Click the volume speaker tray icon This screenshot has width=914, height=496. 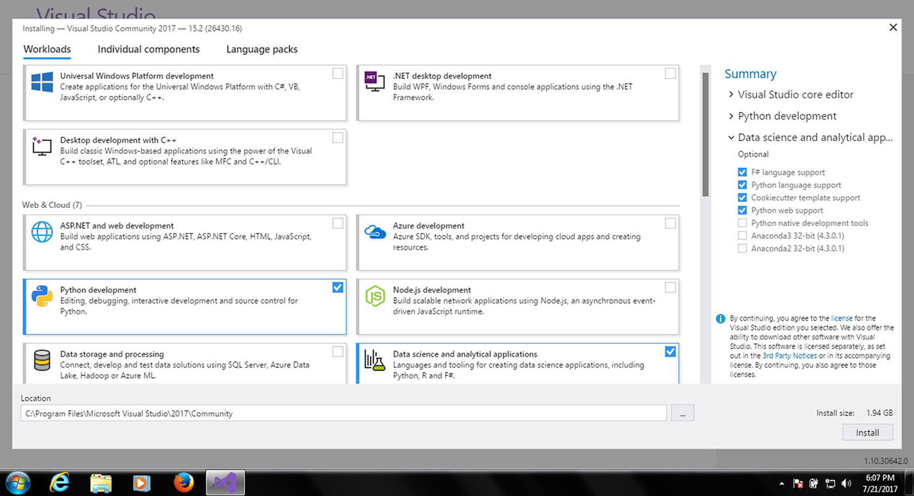pyautogui.click(x=846, y=483)
